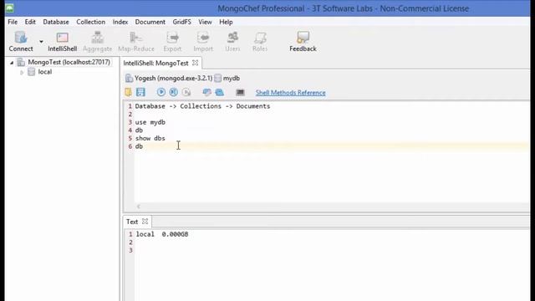Image resolution: width=535 pixels, height=301 pixels.
Task: Open the Collection menu
Action: pos(91,22)
